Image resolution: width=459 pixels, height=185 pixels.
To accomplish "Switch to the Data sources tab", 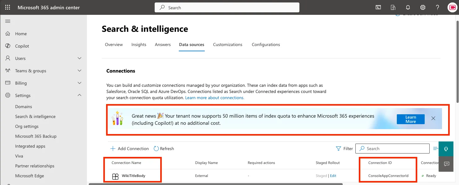I will (x=191, y=44).
